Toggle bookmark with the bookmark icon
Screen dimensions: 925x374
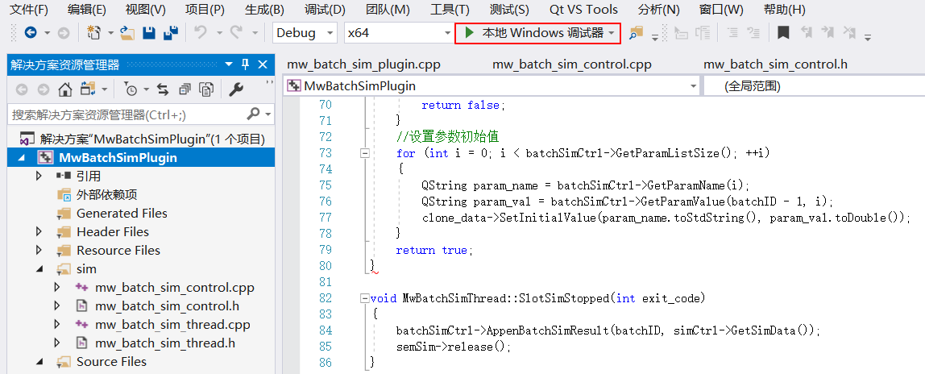782,33
